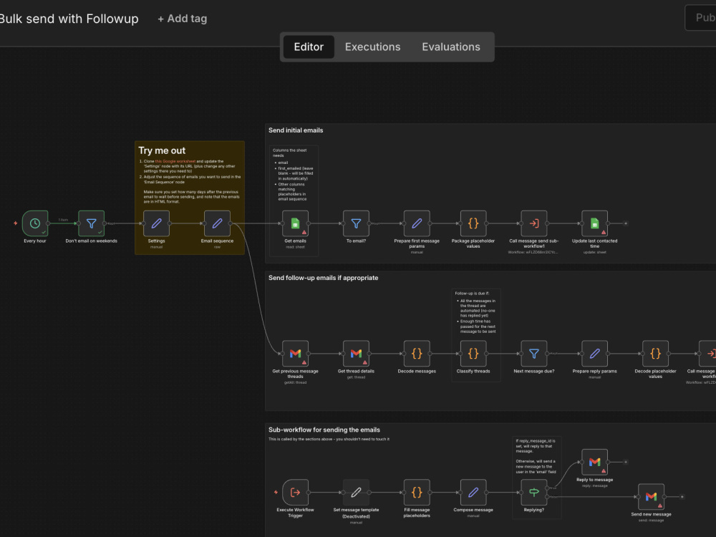Open 'this Google worksheet' link in sticky note
Viewport: 716px width, 537px height.
point(175,161)
